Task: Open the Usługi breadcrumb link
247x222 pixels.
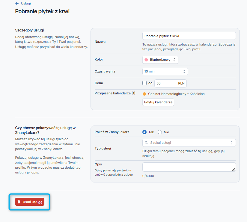Action: click(x=26, y=4)
